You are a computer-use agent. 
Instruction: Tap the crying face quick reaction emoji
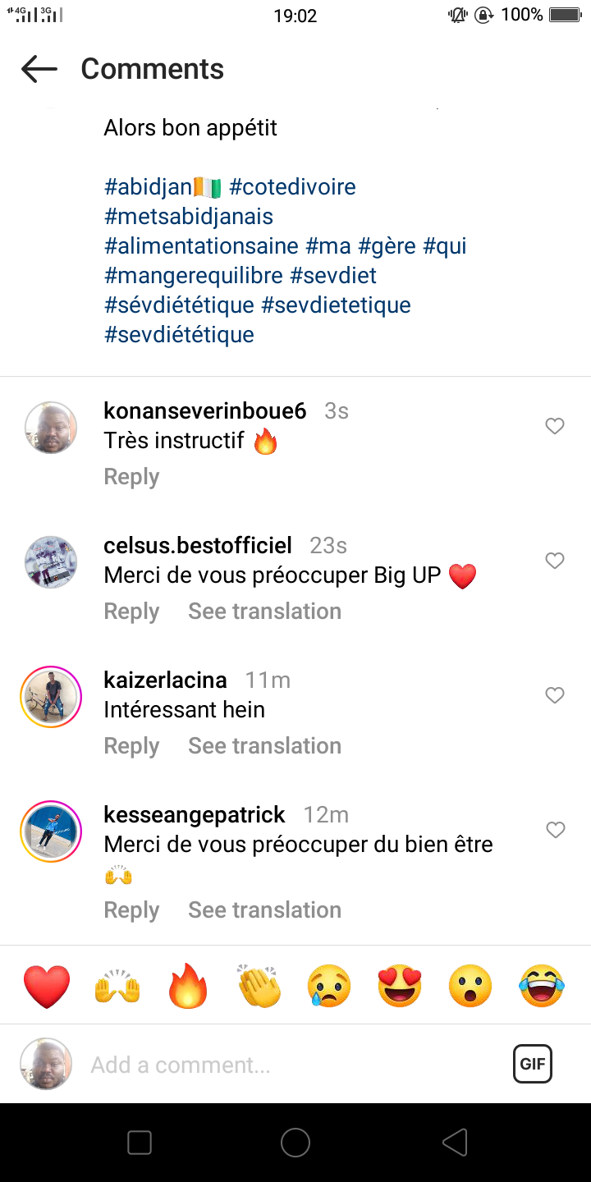329,986
